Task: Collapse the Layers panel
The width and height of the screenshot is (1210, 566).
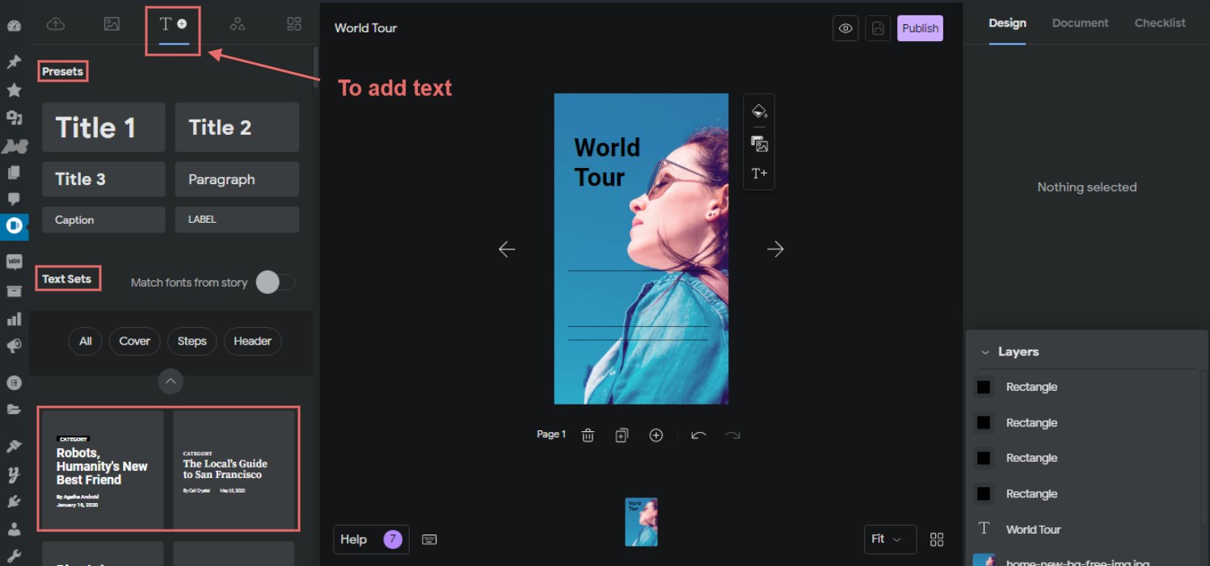Action: click(984, 351)
